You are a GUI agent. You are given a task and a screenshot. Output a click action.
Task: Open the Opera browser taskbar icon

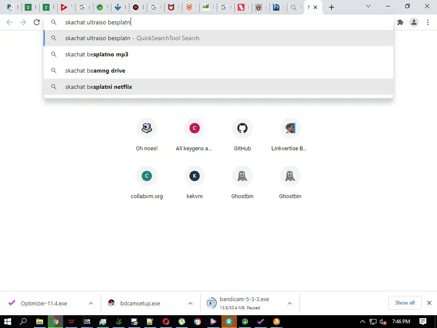tap(166, 322)
